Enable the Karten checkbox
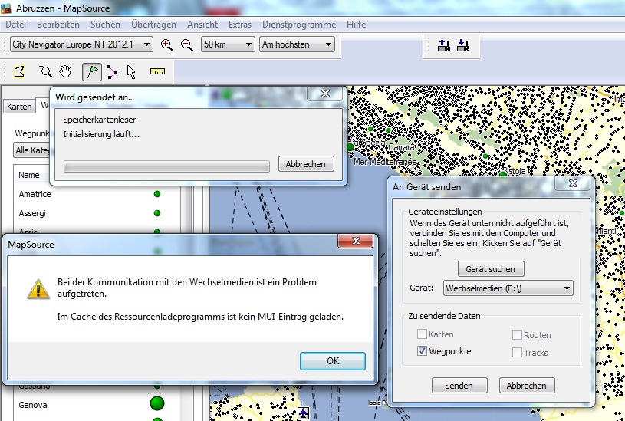 422,334
